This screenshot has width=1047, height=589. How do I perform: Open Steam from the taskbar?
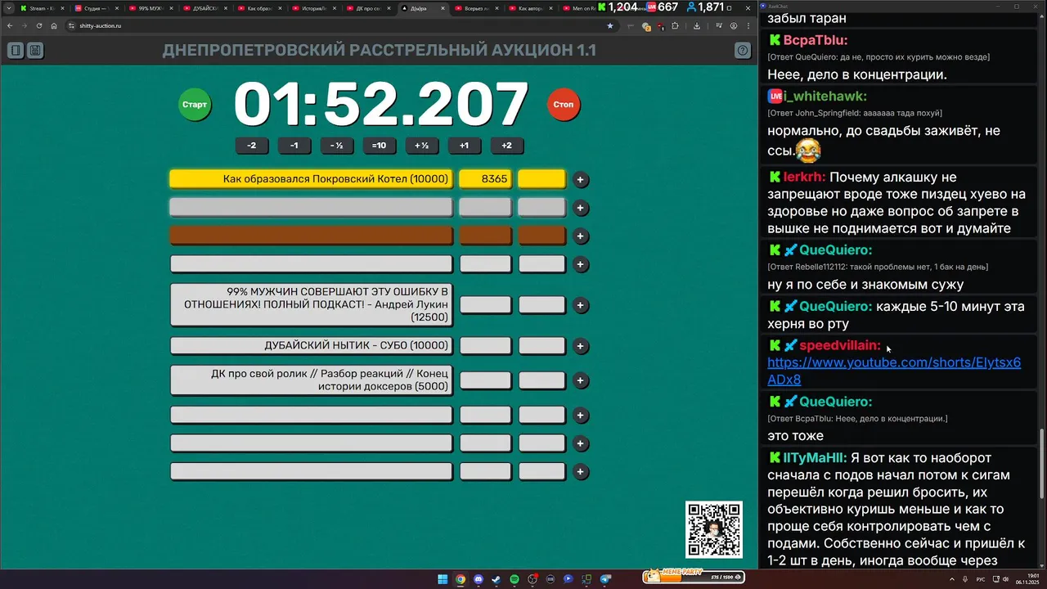pyautogui.click(x=497, y=579)
